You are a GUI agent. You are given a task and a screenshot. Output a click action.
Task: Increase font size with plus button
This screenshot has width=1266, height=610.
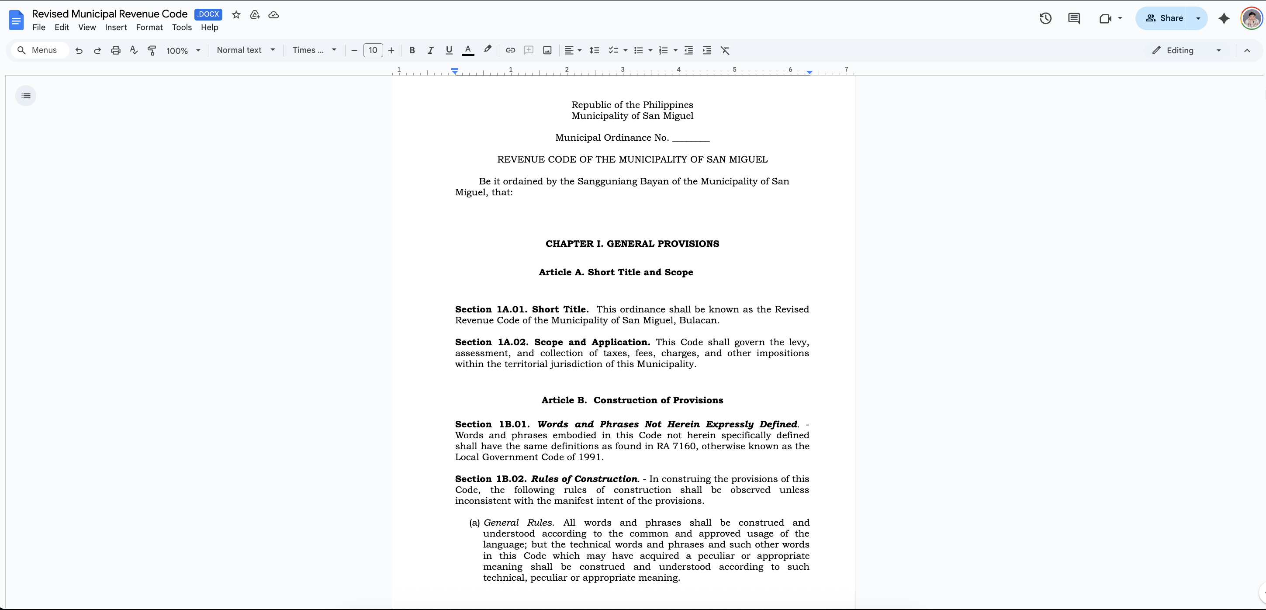(x=391, y=50)
